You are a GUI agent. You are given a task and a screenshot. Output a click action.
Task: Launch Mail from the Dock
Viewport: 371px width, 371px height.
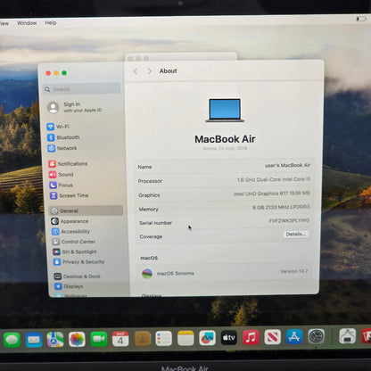click(34, 340)
